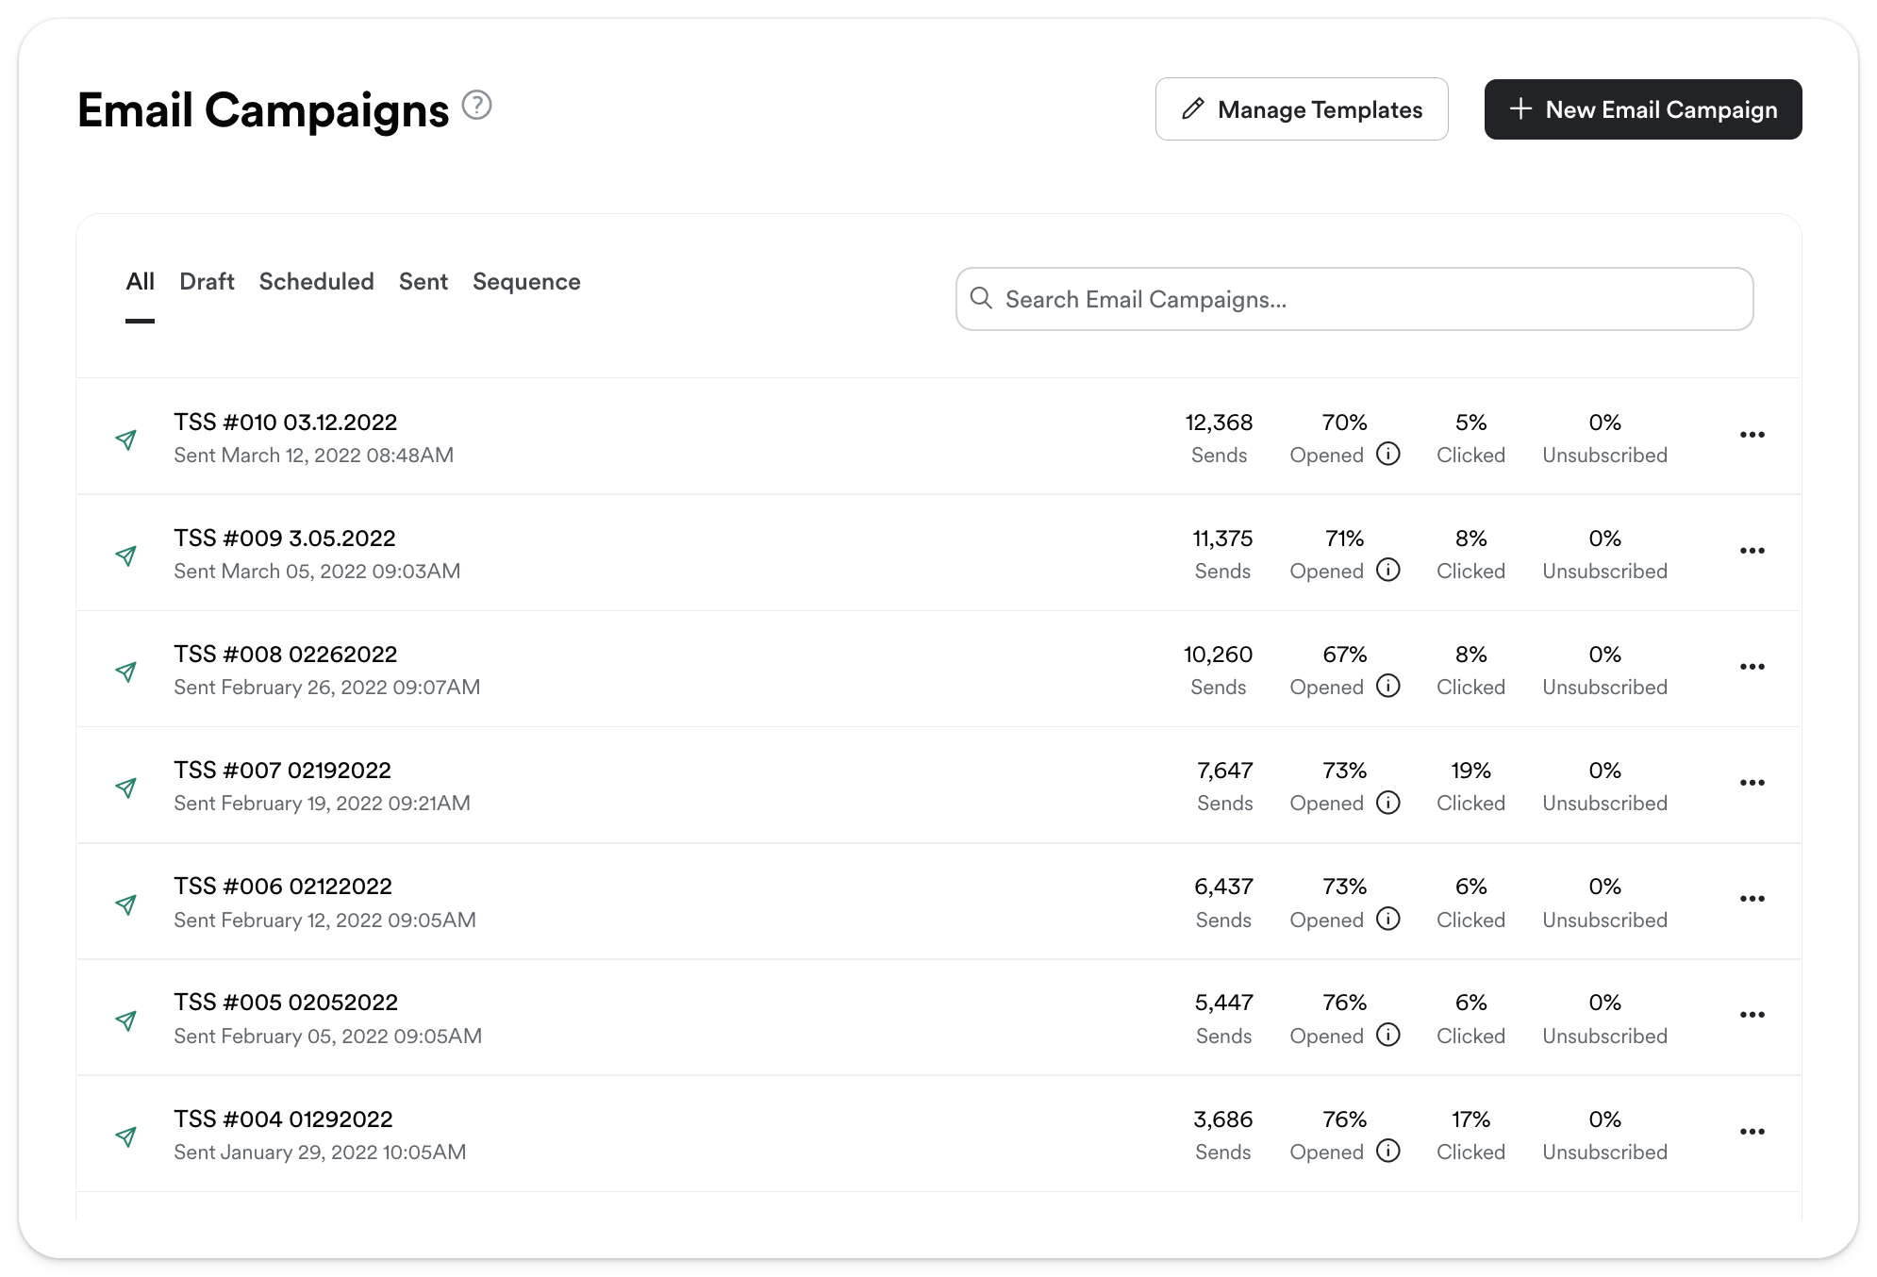Open the three-dot menu for TSS #010
Viewport: 1877px width, 1277px height.
click(1752, 435)
